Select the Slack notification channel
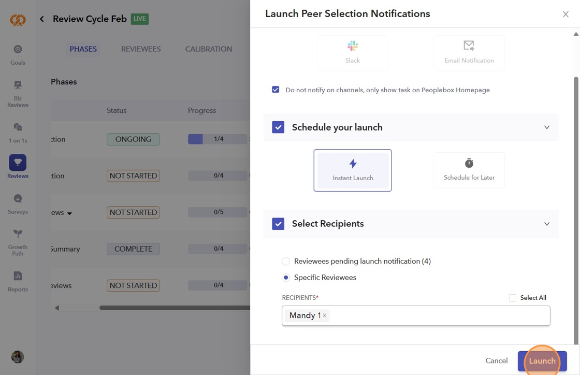 (353, 53)
